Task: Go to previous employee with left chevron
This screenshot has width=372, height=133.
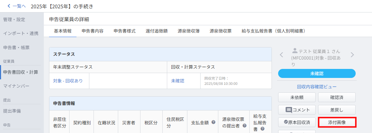Action: [281, 55]
